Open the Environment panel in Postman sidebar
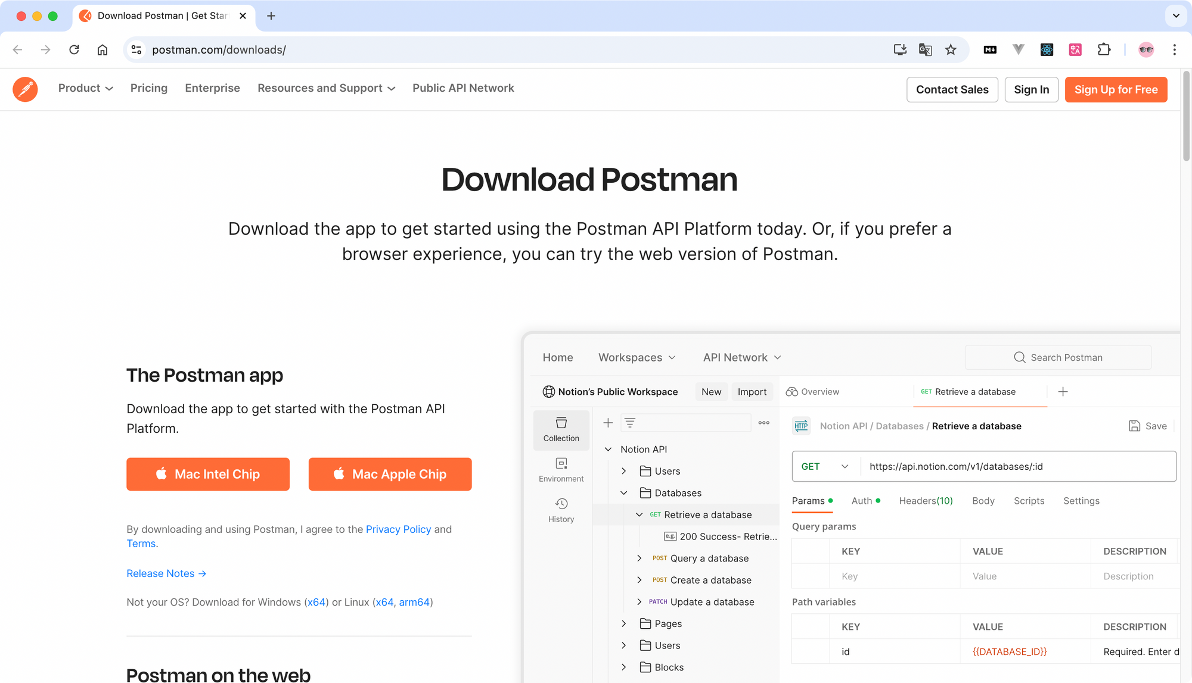Image resolution: width=1192 pixels, height=683 pixels. [x=561, y=469]
